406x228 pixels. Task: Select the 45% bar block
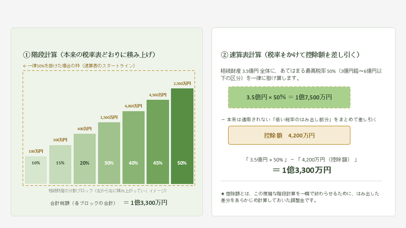[158, 142]
